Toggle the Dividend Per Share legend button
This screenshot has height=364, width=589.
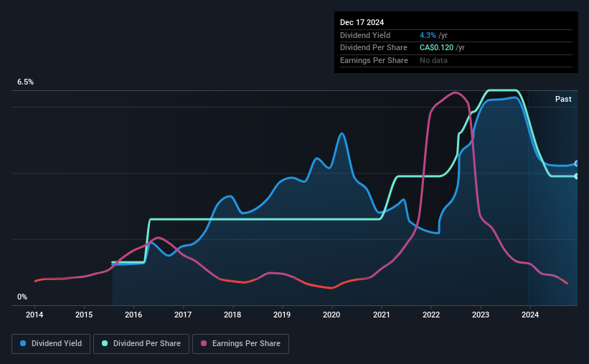click(x=141, y=344)
